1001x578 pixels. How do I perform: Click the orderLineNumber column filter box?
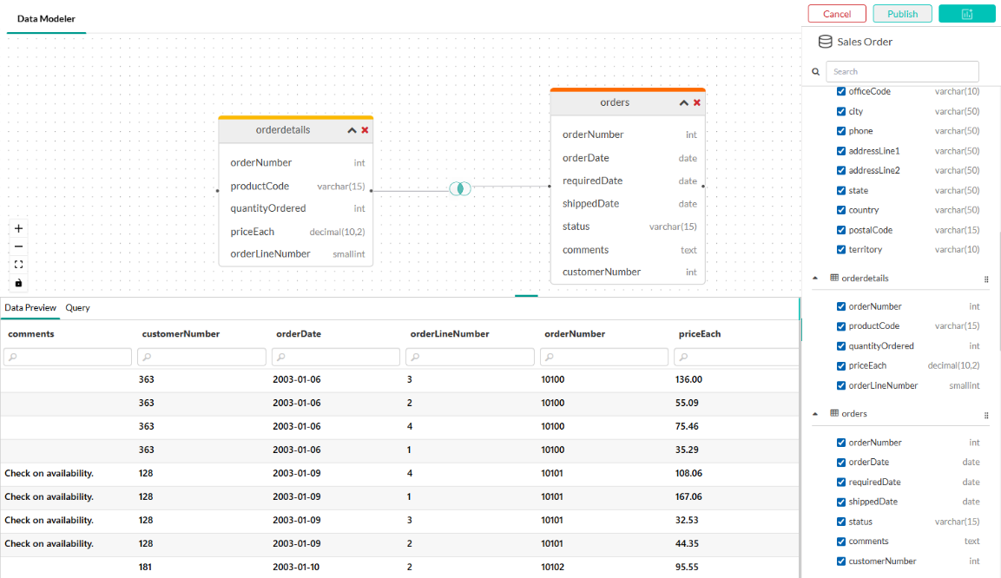click(x=470, y=357)
